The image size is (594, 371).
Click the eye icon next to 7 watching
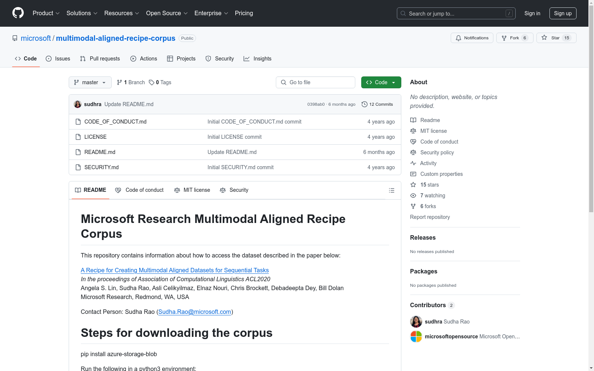(x=413, y=196)
